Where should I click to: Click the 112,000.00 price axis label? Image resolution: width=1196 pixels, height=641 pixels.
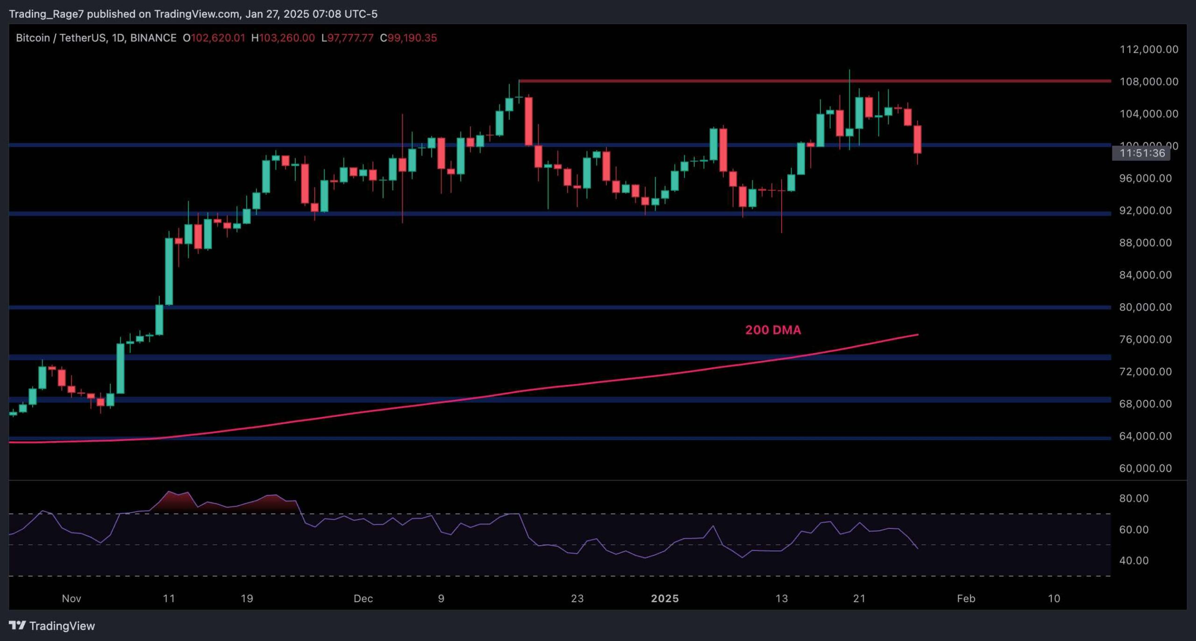1148,50
